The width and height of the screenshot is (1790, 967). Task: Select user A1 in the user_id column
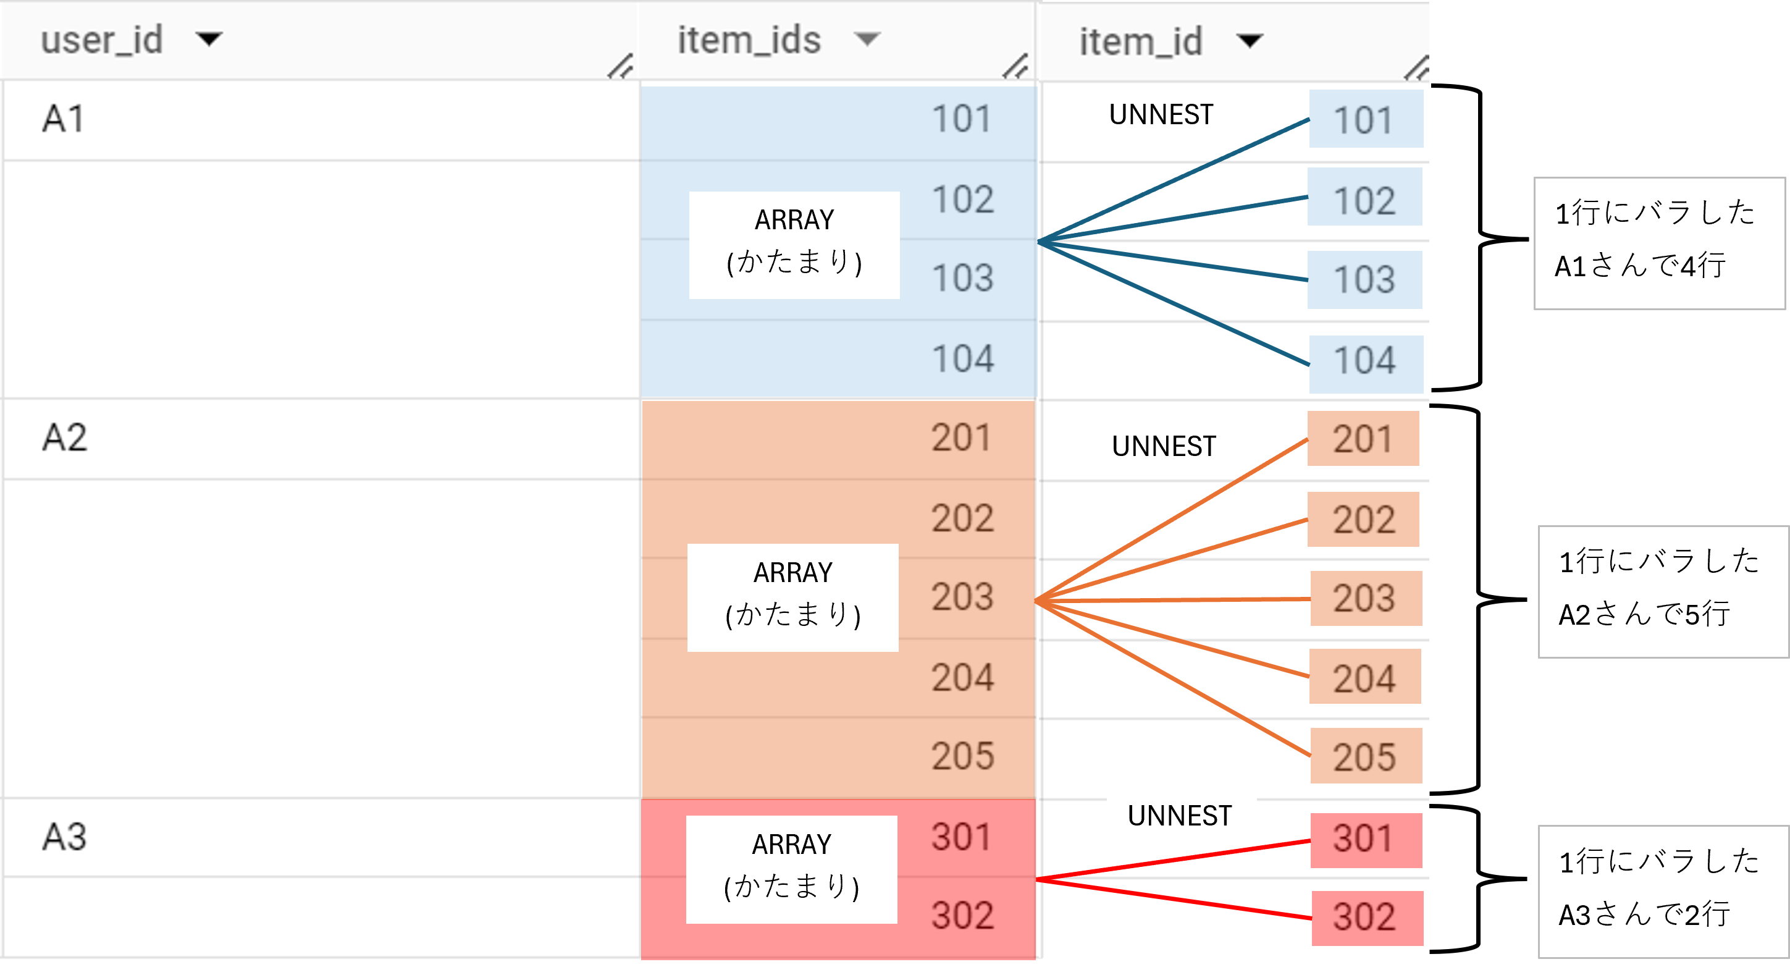click(x=61, y=118)
